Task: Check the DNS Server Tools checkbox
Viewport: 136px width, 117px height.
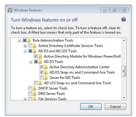Action: click(x=30, y=93)
